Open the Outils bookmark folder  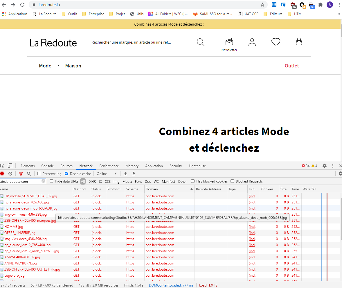(70, 14)
